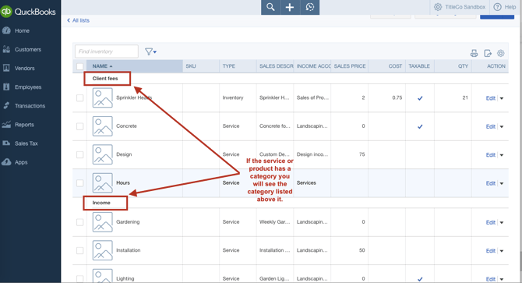522x283 pixels.
Task: Open Transactions in sidebar
Action: (x=30, y=106)
